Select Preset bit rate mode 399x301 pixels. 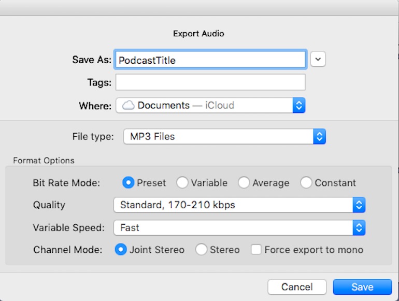[129, 183]
